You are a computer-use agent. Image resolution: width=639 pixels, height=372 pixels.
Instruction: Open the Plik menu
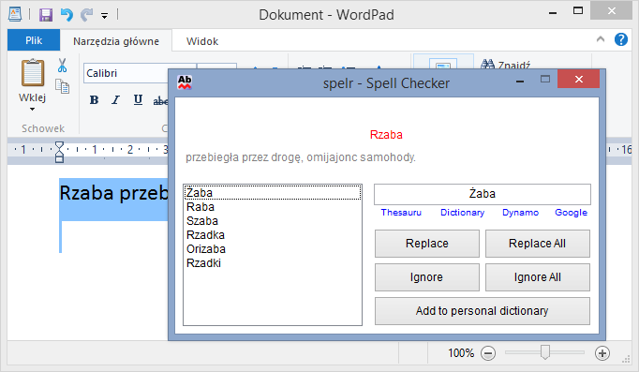34,40
